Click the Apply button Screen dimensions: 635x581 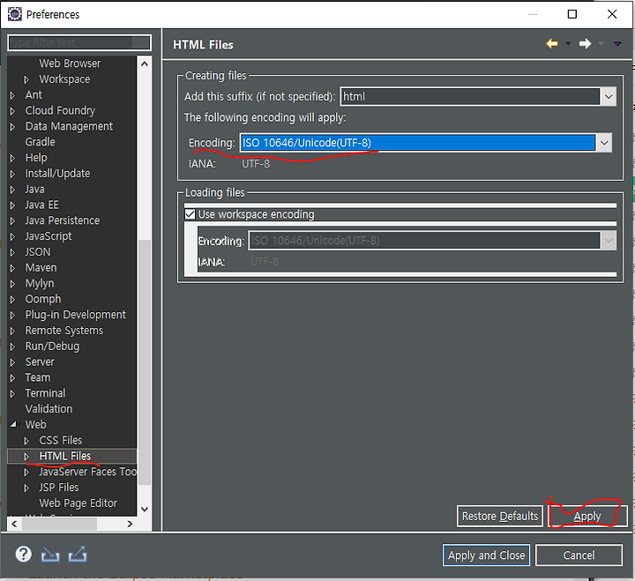coord(587,517)
